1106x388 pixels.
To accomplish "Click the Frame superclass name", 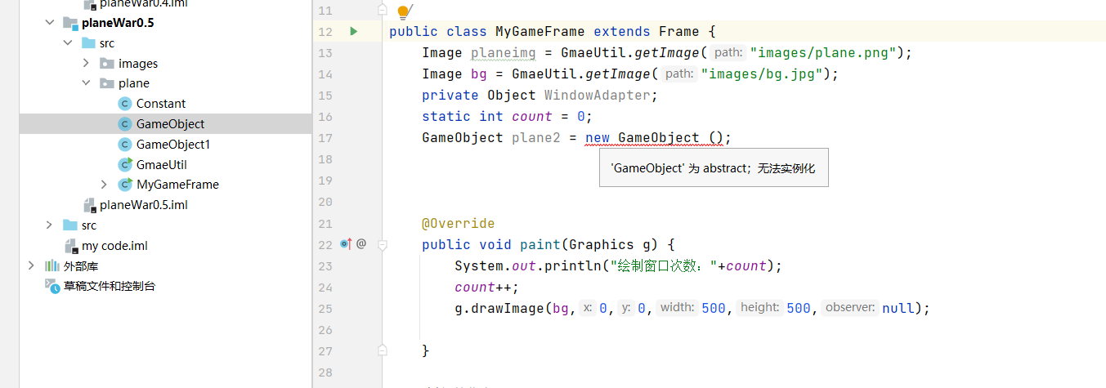I will 679,32.
